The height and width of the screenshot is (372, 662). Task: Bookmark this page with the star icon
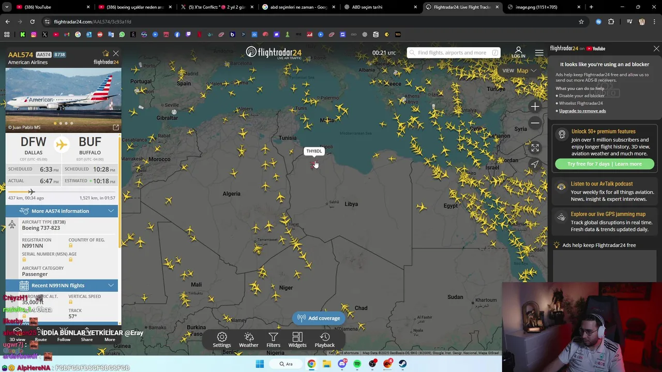coord(581,22)
